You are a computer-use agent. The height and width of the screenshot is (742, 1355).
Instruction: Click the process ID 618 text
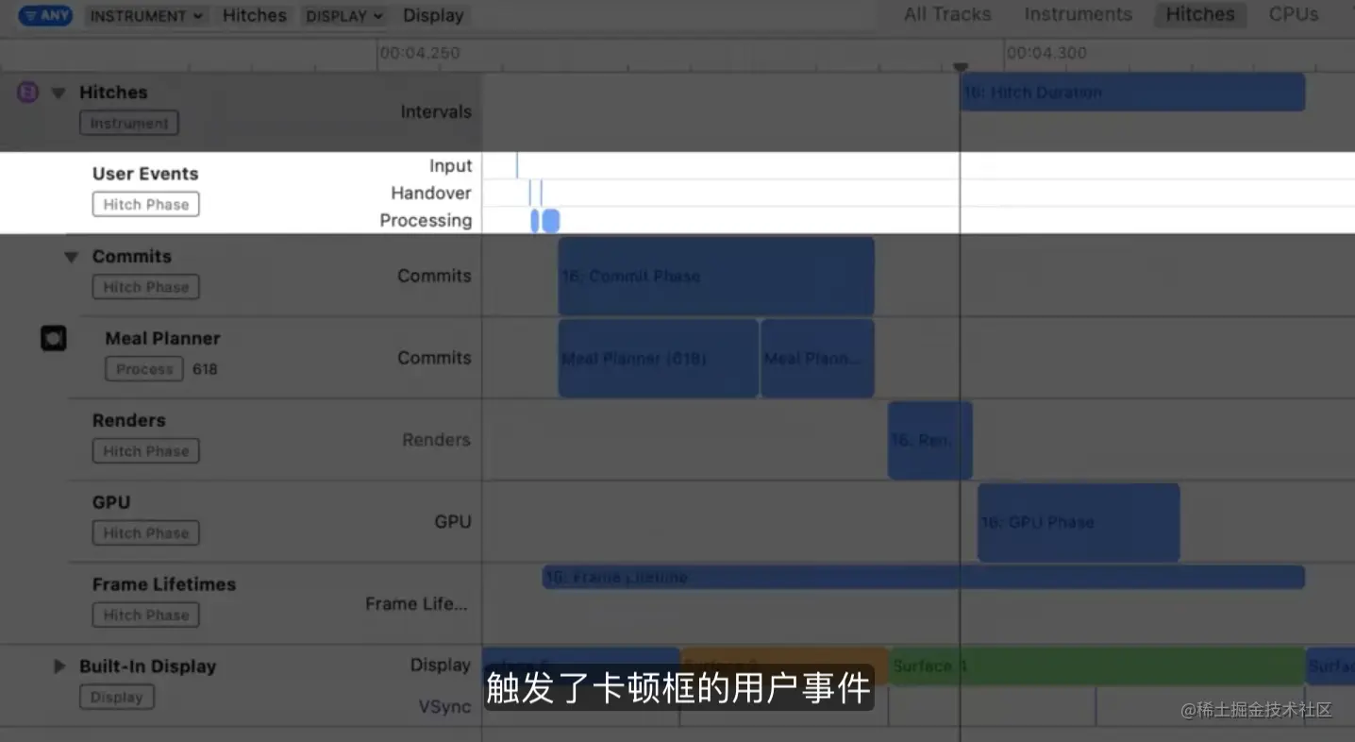click(205, 369)
